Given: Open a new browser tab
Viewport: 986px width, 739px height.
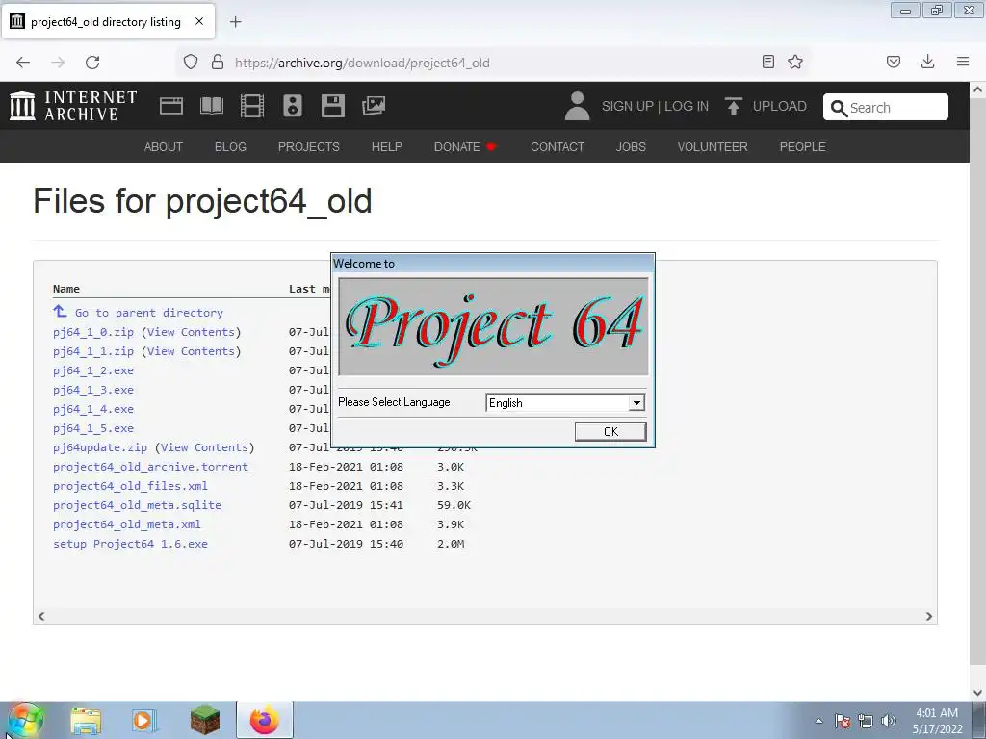Looking at the screenshot, I should (x=236, y=22).
